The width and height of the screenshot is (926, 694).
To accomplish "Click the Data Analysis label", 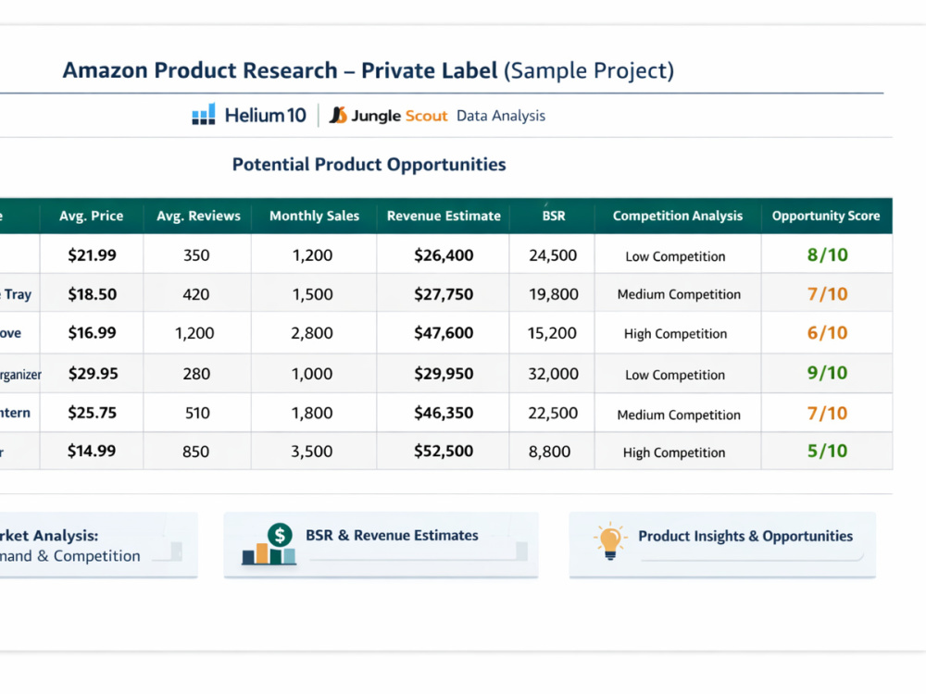I will point(501,116).
